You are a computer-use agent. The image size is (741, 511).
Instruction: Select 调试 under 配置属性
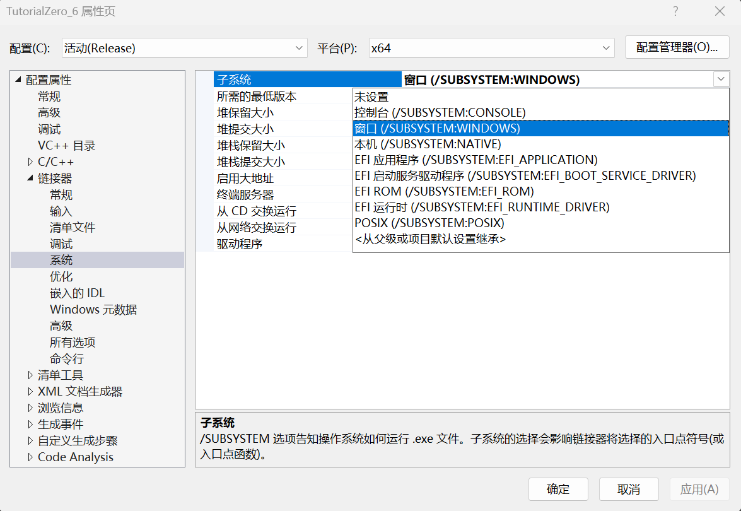(x=49, y=129)
